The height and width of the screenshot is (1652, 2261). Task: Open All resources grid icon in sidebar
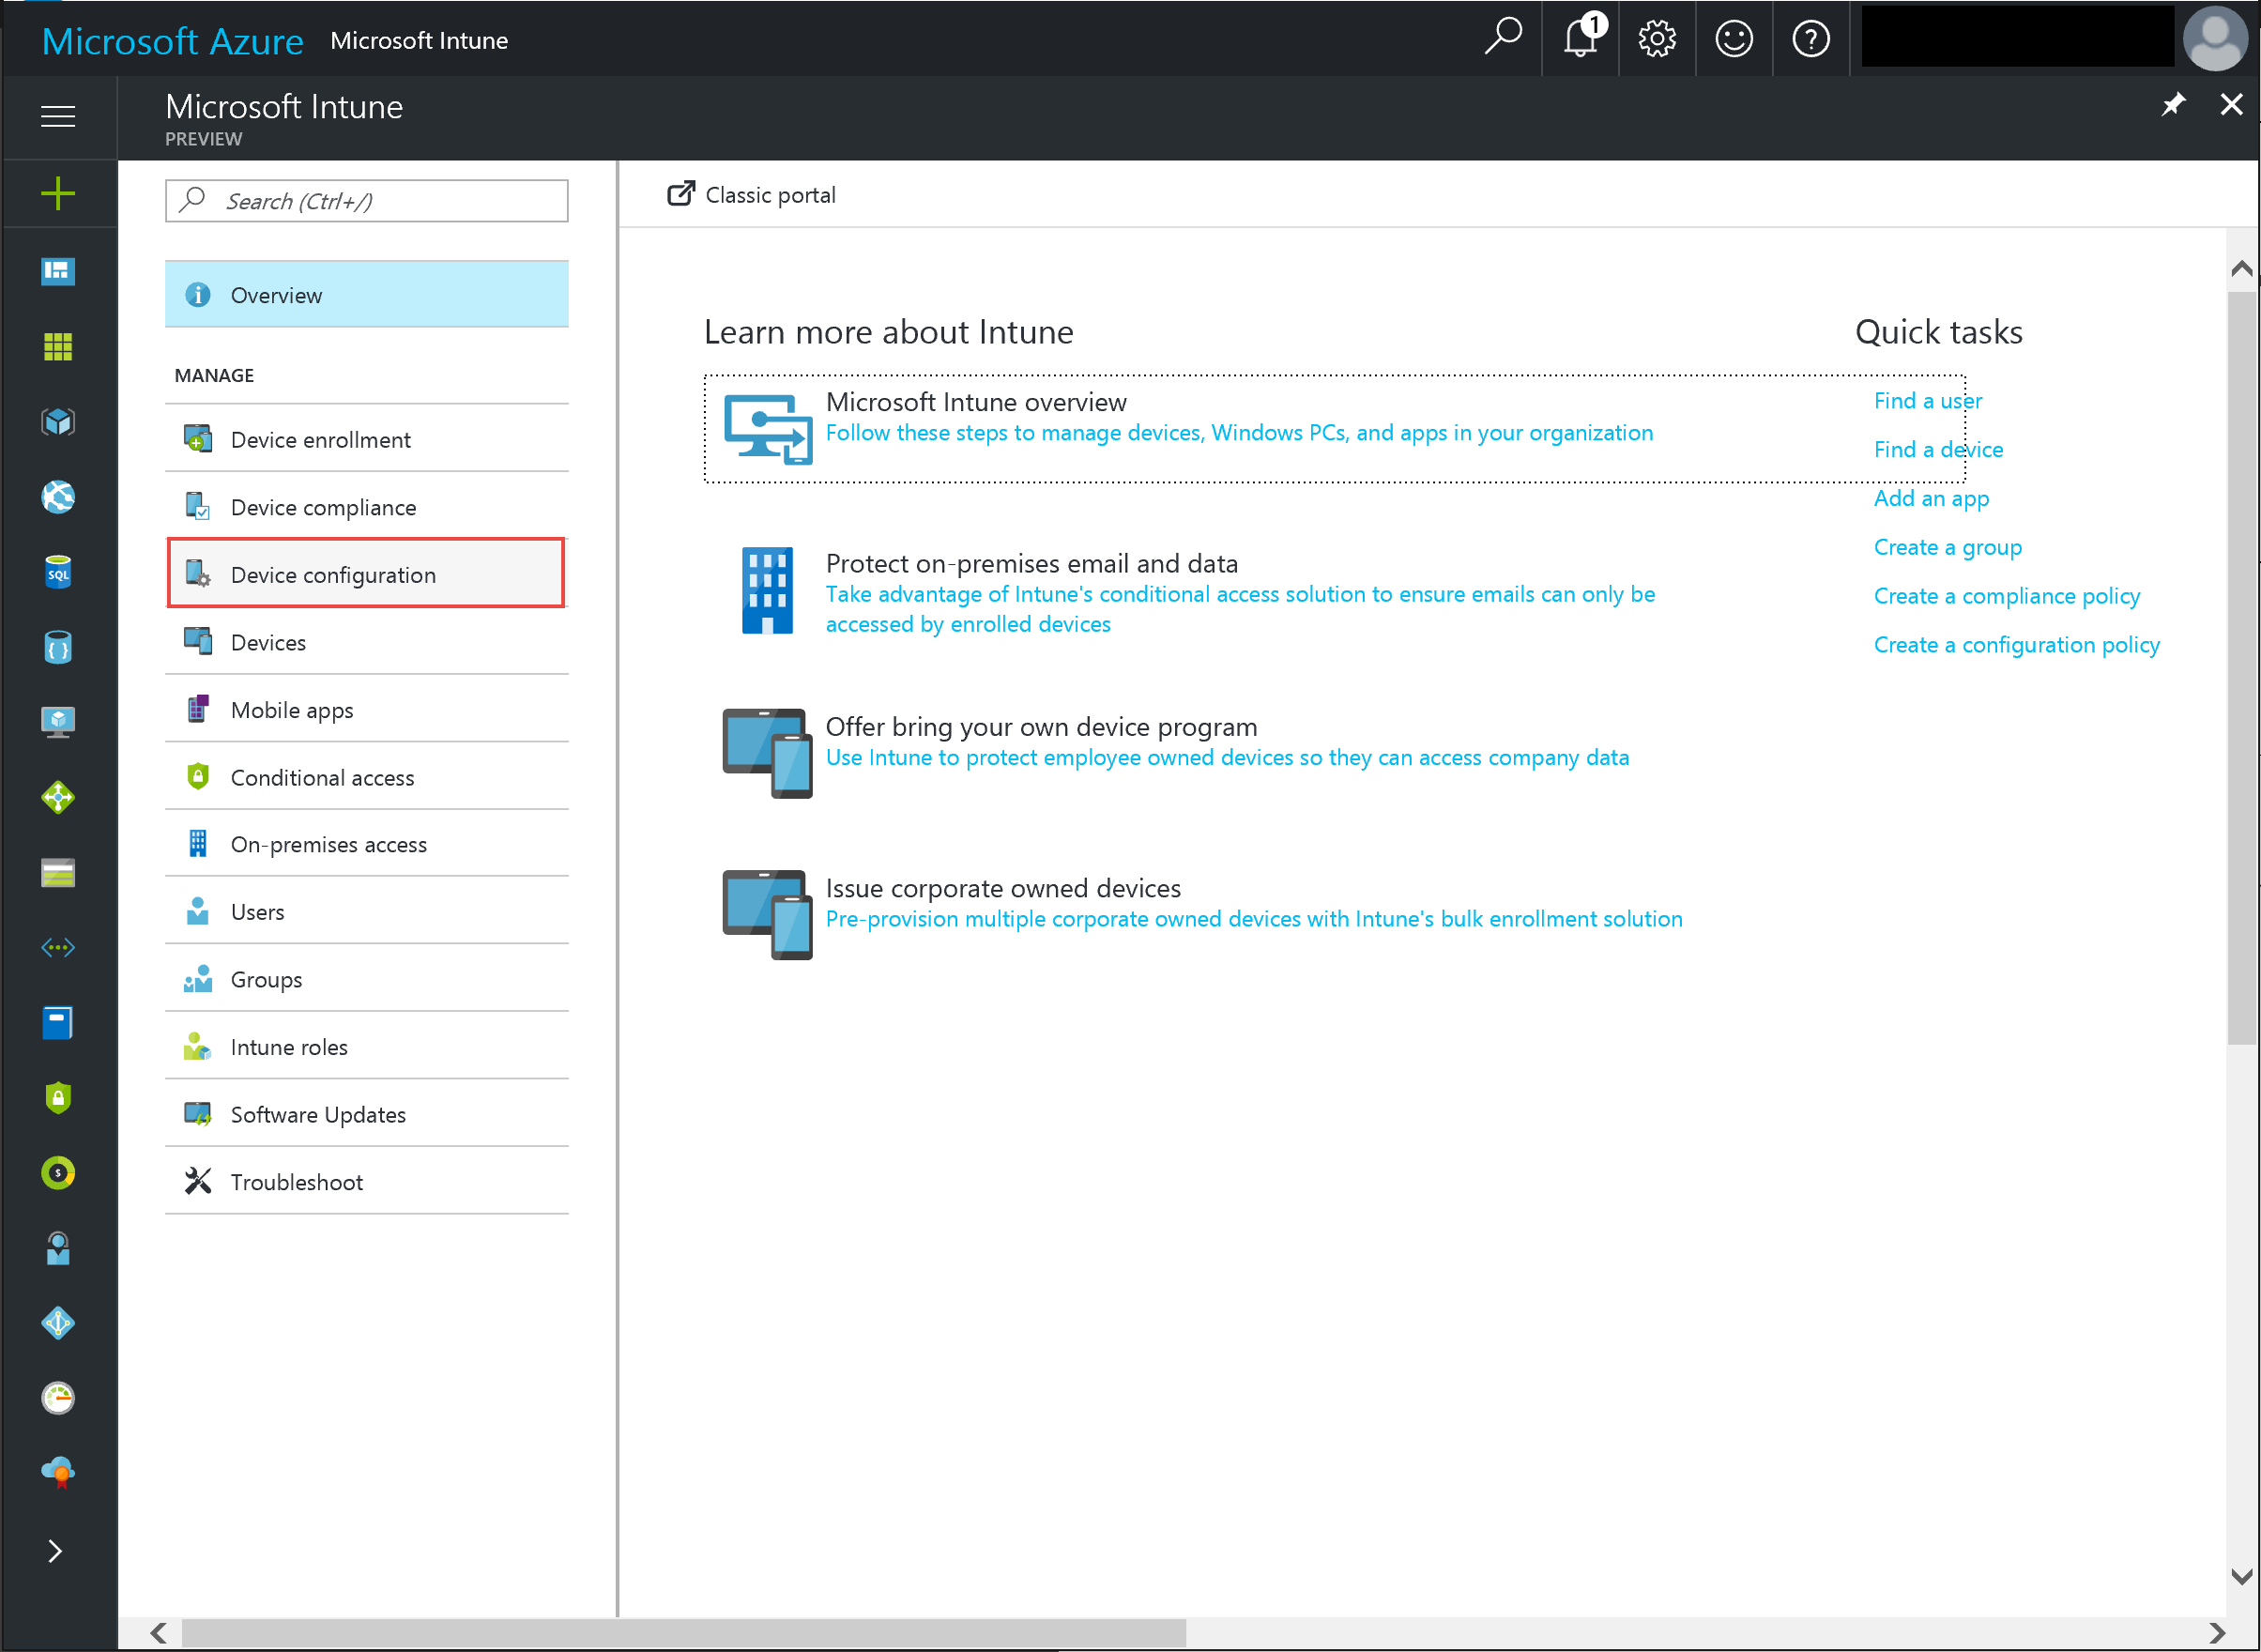pos(58,347)
